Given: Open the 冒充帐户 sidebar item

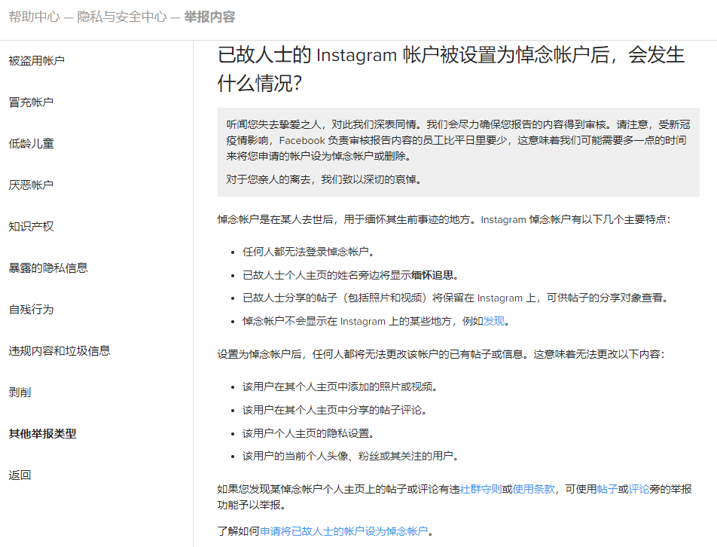Looking at the screenshot, I should point(31,102).
